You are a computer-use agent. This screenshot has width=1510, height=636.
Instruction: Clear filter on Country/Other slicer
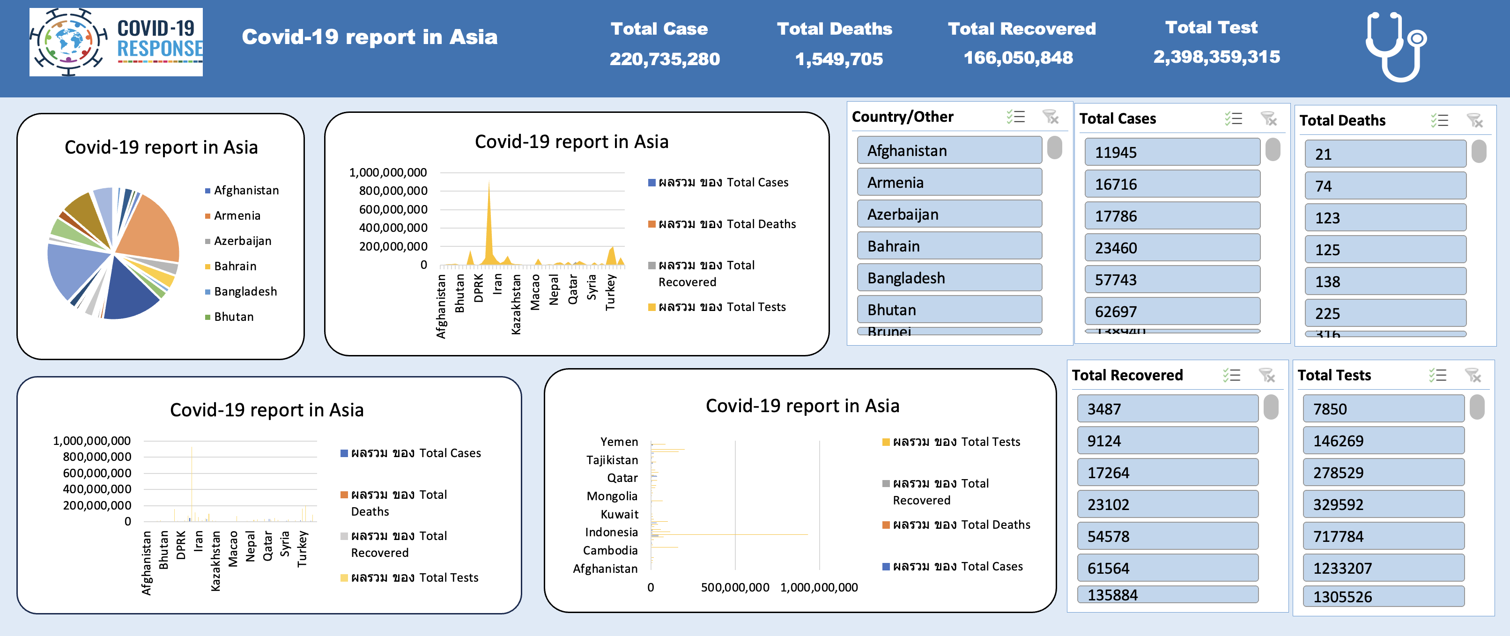1051,117
